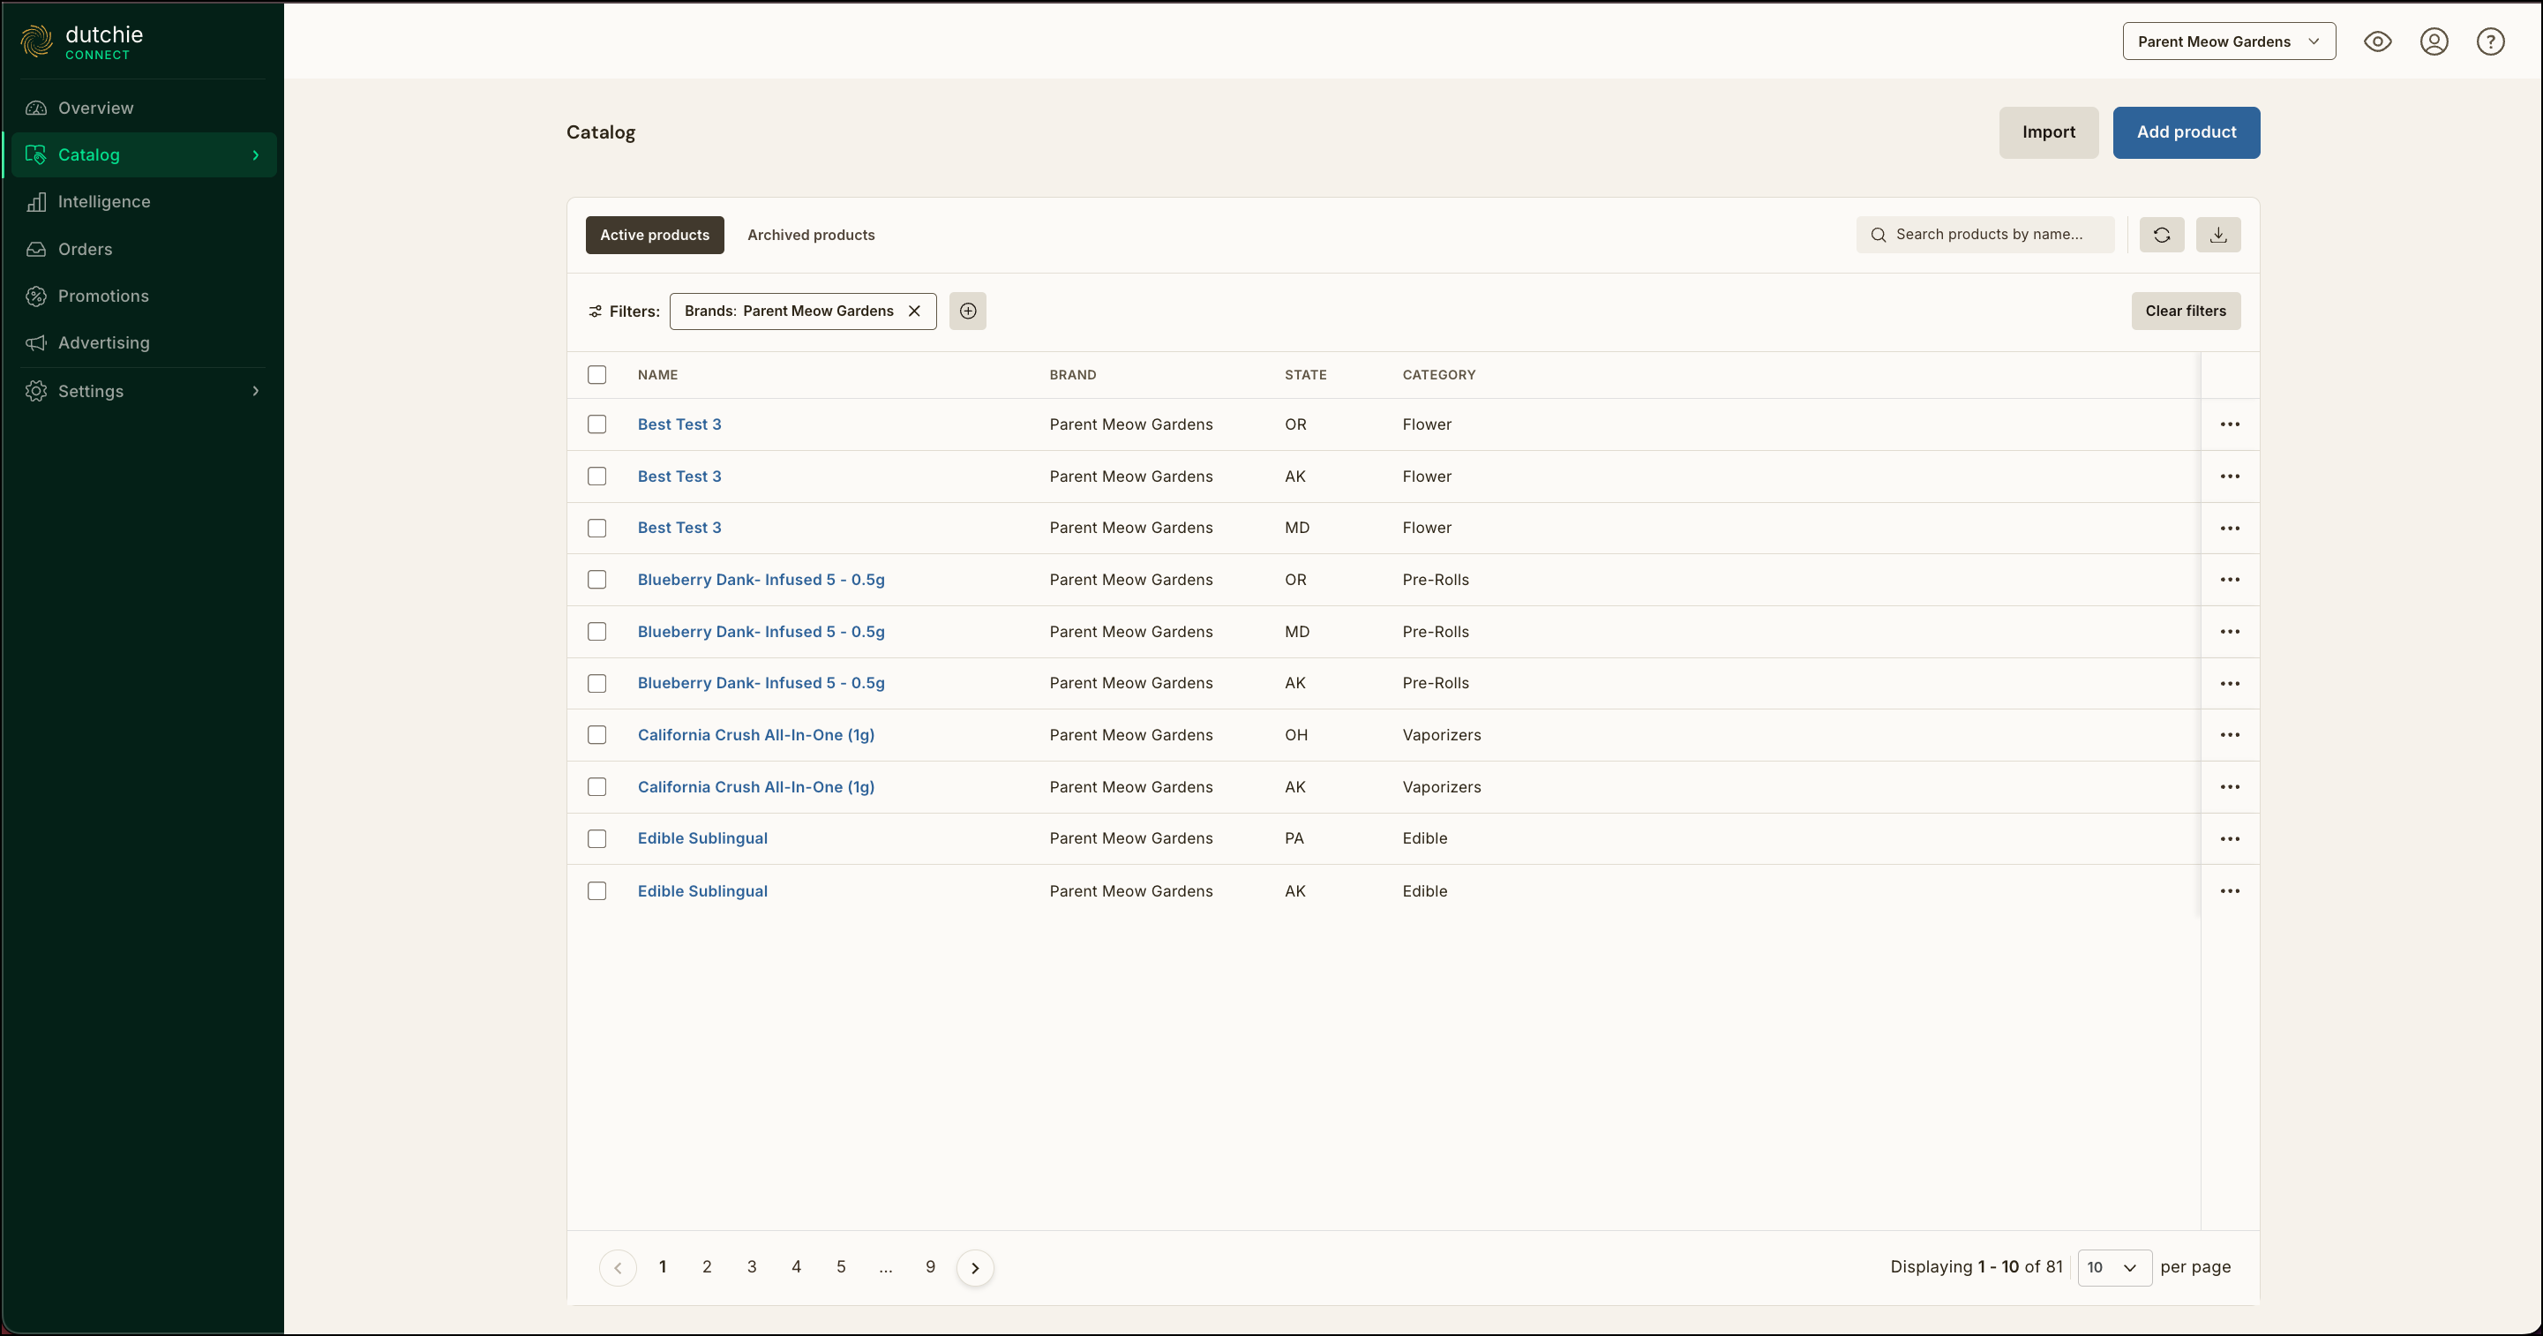
Task: Jump to page 9 in pagination
Action: (x=930, y=1267)
